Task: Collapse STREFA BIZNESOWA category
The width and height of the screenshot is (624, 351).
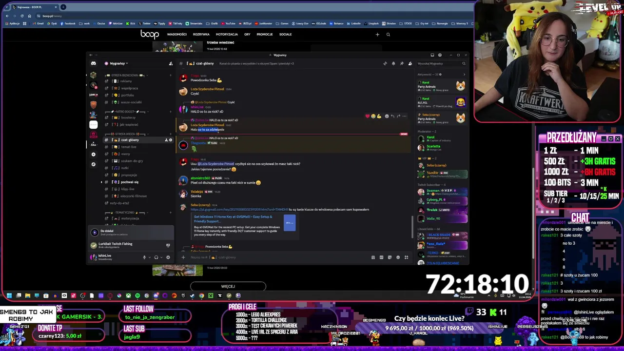Action: (x=126, y=76)
